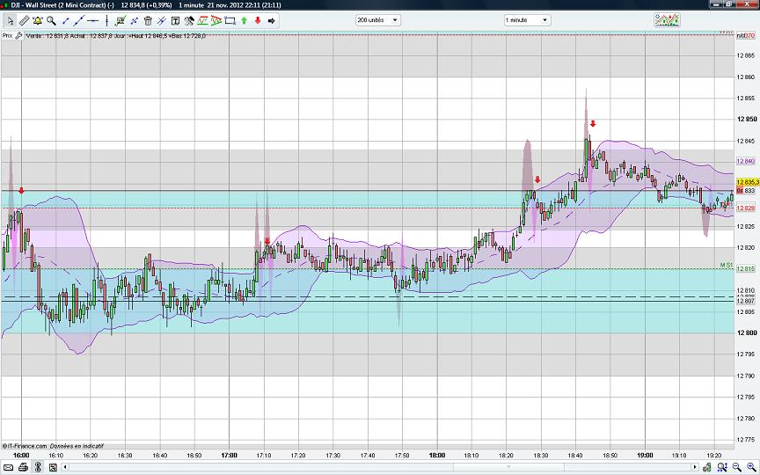Expand the '1 minute' timeframe dropdown
760x475 pixels.
tap(525, 19)
